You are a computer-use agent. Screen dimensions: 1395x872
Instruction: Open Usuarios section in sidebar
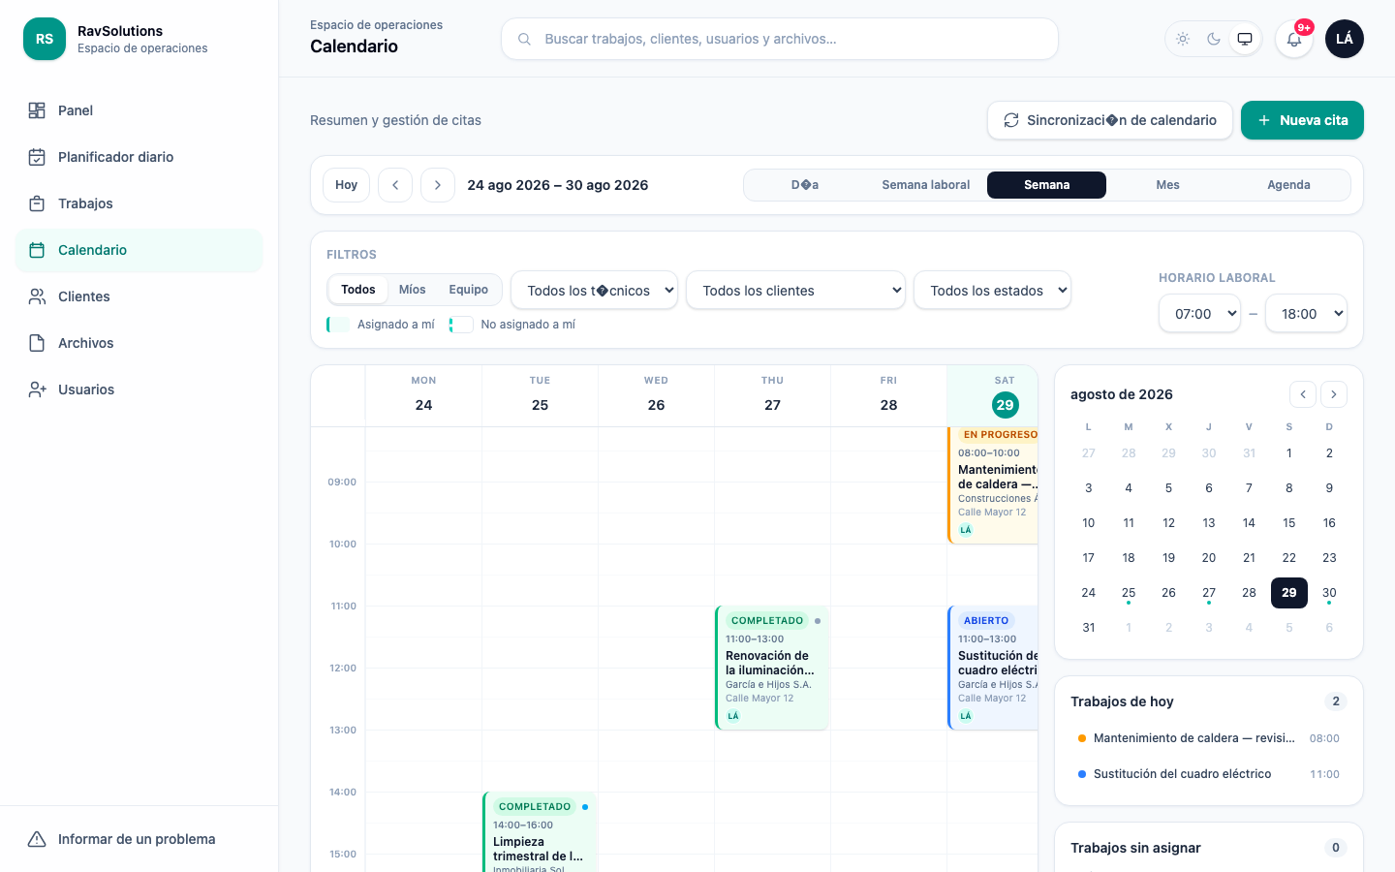click(139, 389)
